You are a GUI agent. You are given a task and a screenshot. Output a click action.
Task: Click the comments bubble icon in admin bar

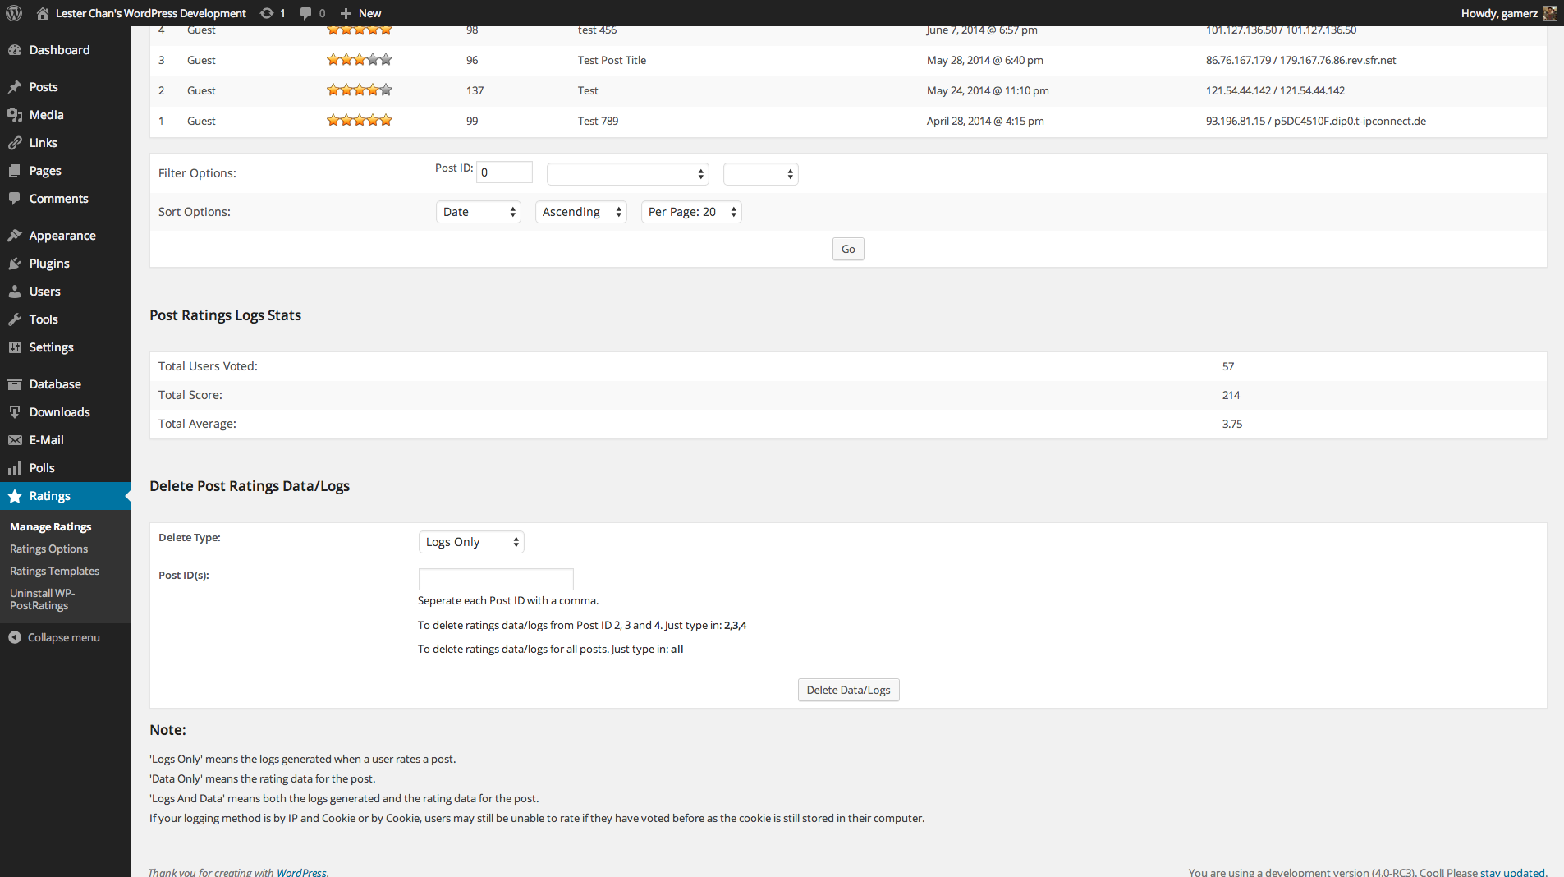306,13
